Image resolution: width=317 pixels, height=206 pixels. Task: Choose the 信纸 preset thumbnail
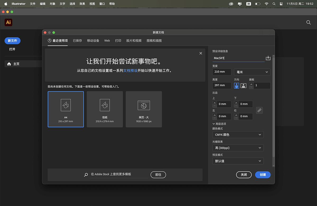(x=105, y=109)
